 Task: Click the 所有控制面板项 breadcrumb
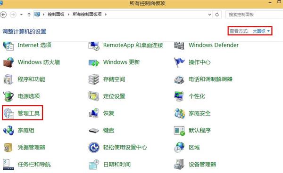coord(87,15)
